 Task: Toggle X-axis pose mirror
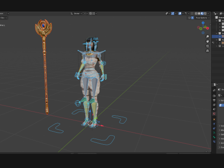point(192,18)
